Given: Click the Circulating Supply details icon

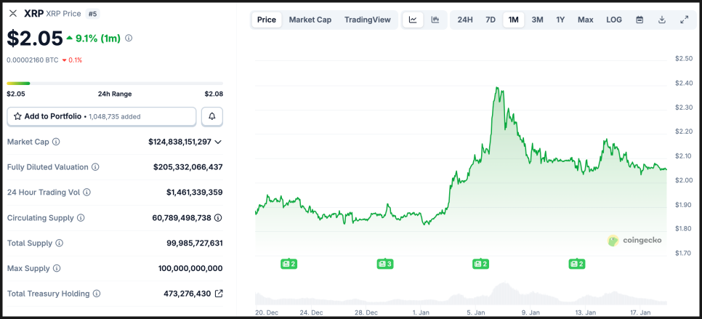Looking at the screenshot, I should point(218,217).
